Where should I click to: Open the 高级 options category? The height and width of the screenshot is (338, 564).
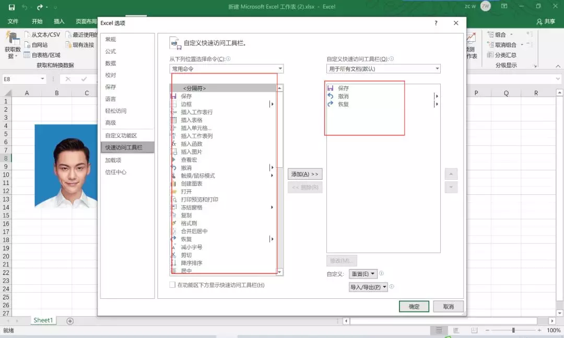point(127,122)
